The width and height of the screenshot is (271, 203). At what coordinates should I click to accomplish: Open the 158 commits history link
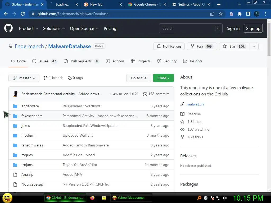156,94
